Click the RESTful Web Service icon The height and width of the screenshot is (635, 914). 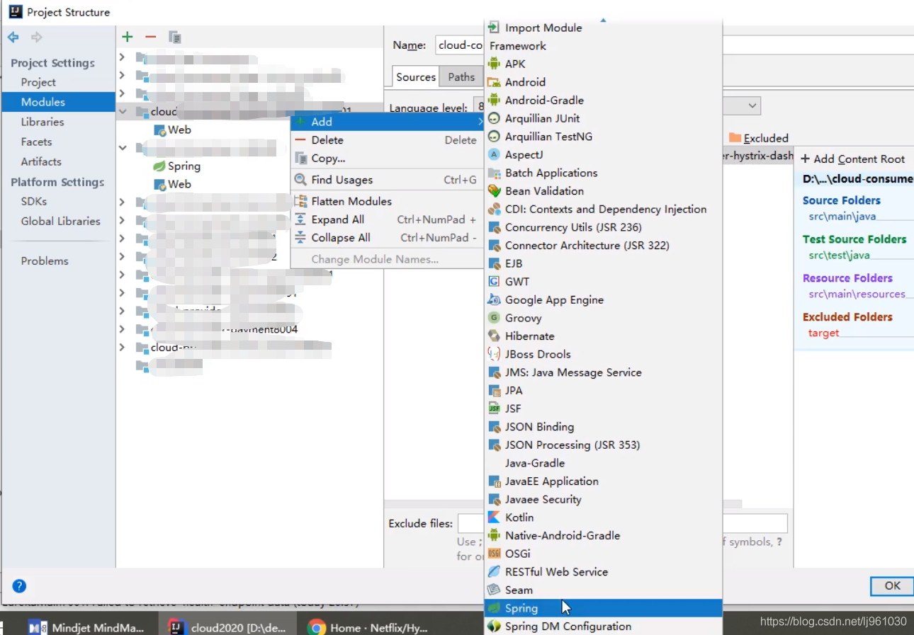point(494,571)
